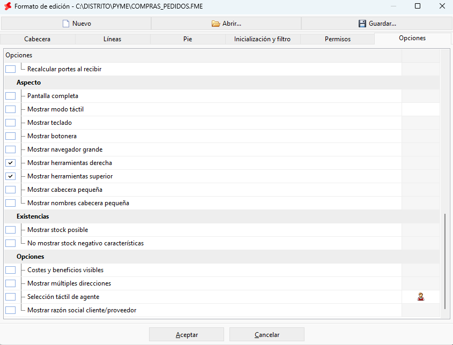Click the vertical scrollbar thumb of the options list
This screenshot has width=453, height=345.
[x=445, y=261]
